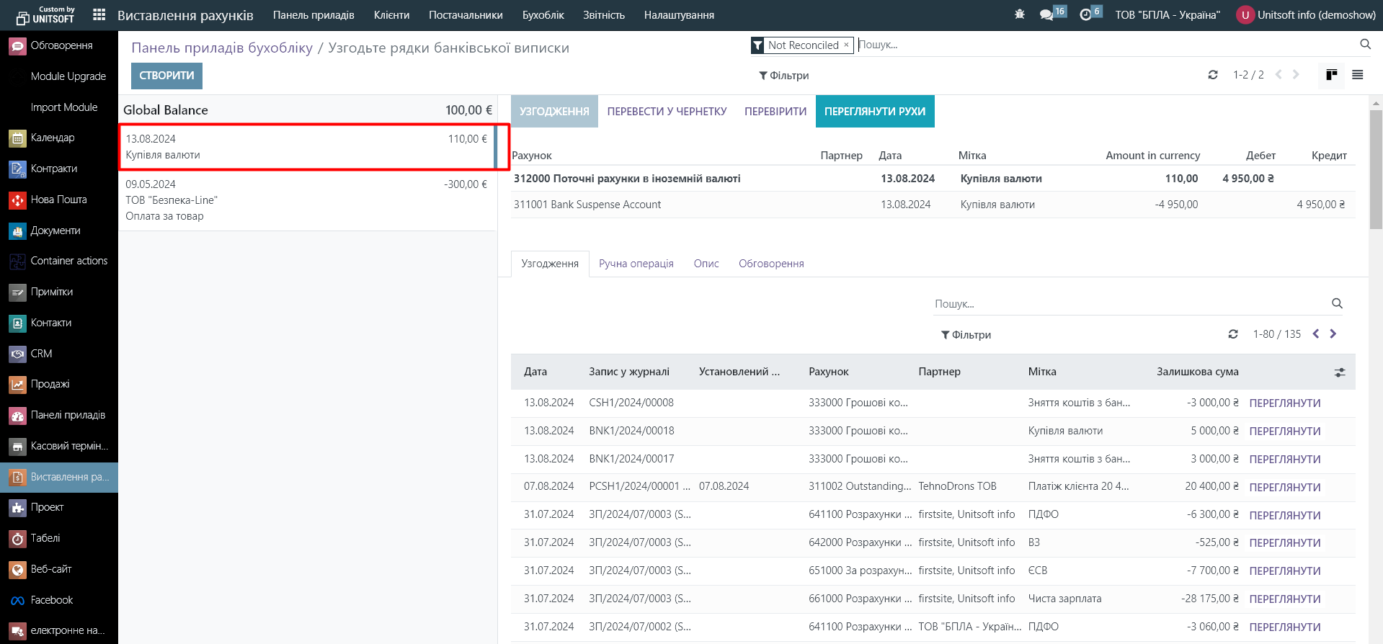
Task: Refresh the bank statement list with the reload icon
Action: pos(1213,75)
